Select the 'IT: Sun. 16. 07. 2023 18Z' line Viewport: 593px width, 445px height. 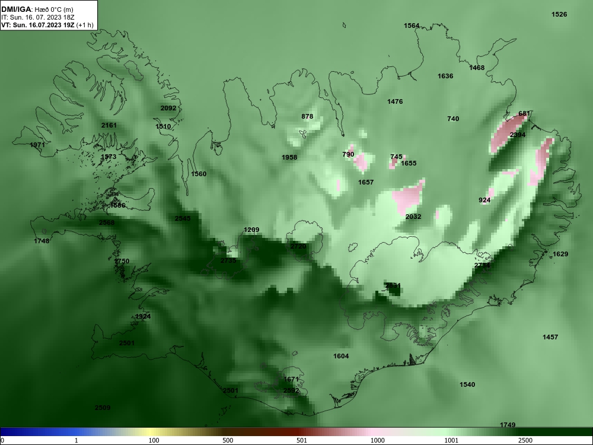(38, 17)
